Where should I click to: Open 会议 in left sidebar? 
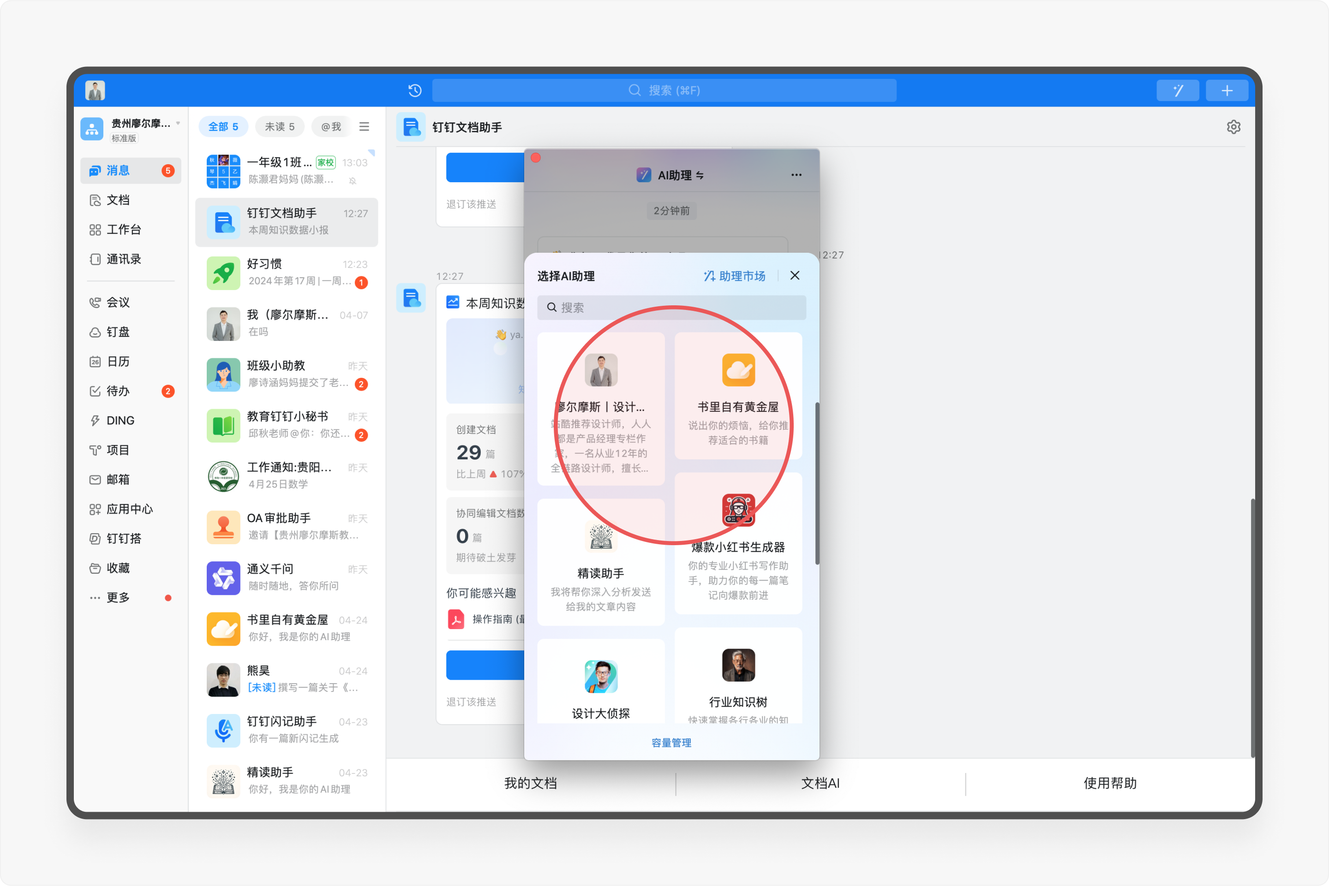pyautogui.click(x=131, y=302)
